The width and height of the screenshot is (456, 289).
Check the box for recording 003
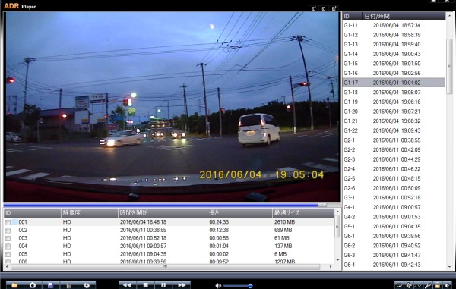click(x=8, y=238)
